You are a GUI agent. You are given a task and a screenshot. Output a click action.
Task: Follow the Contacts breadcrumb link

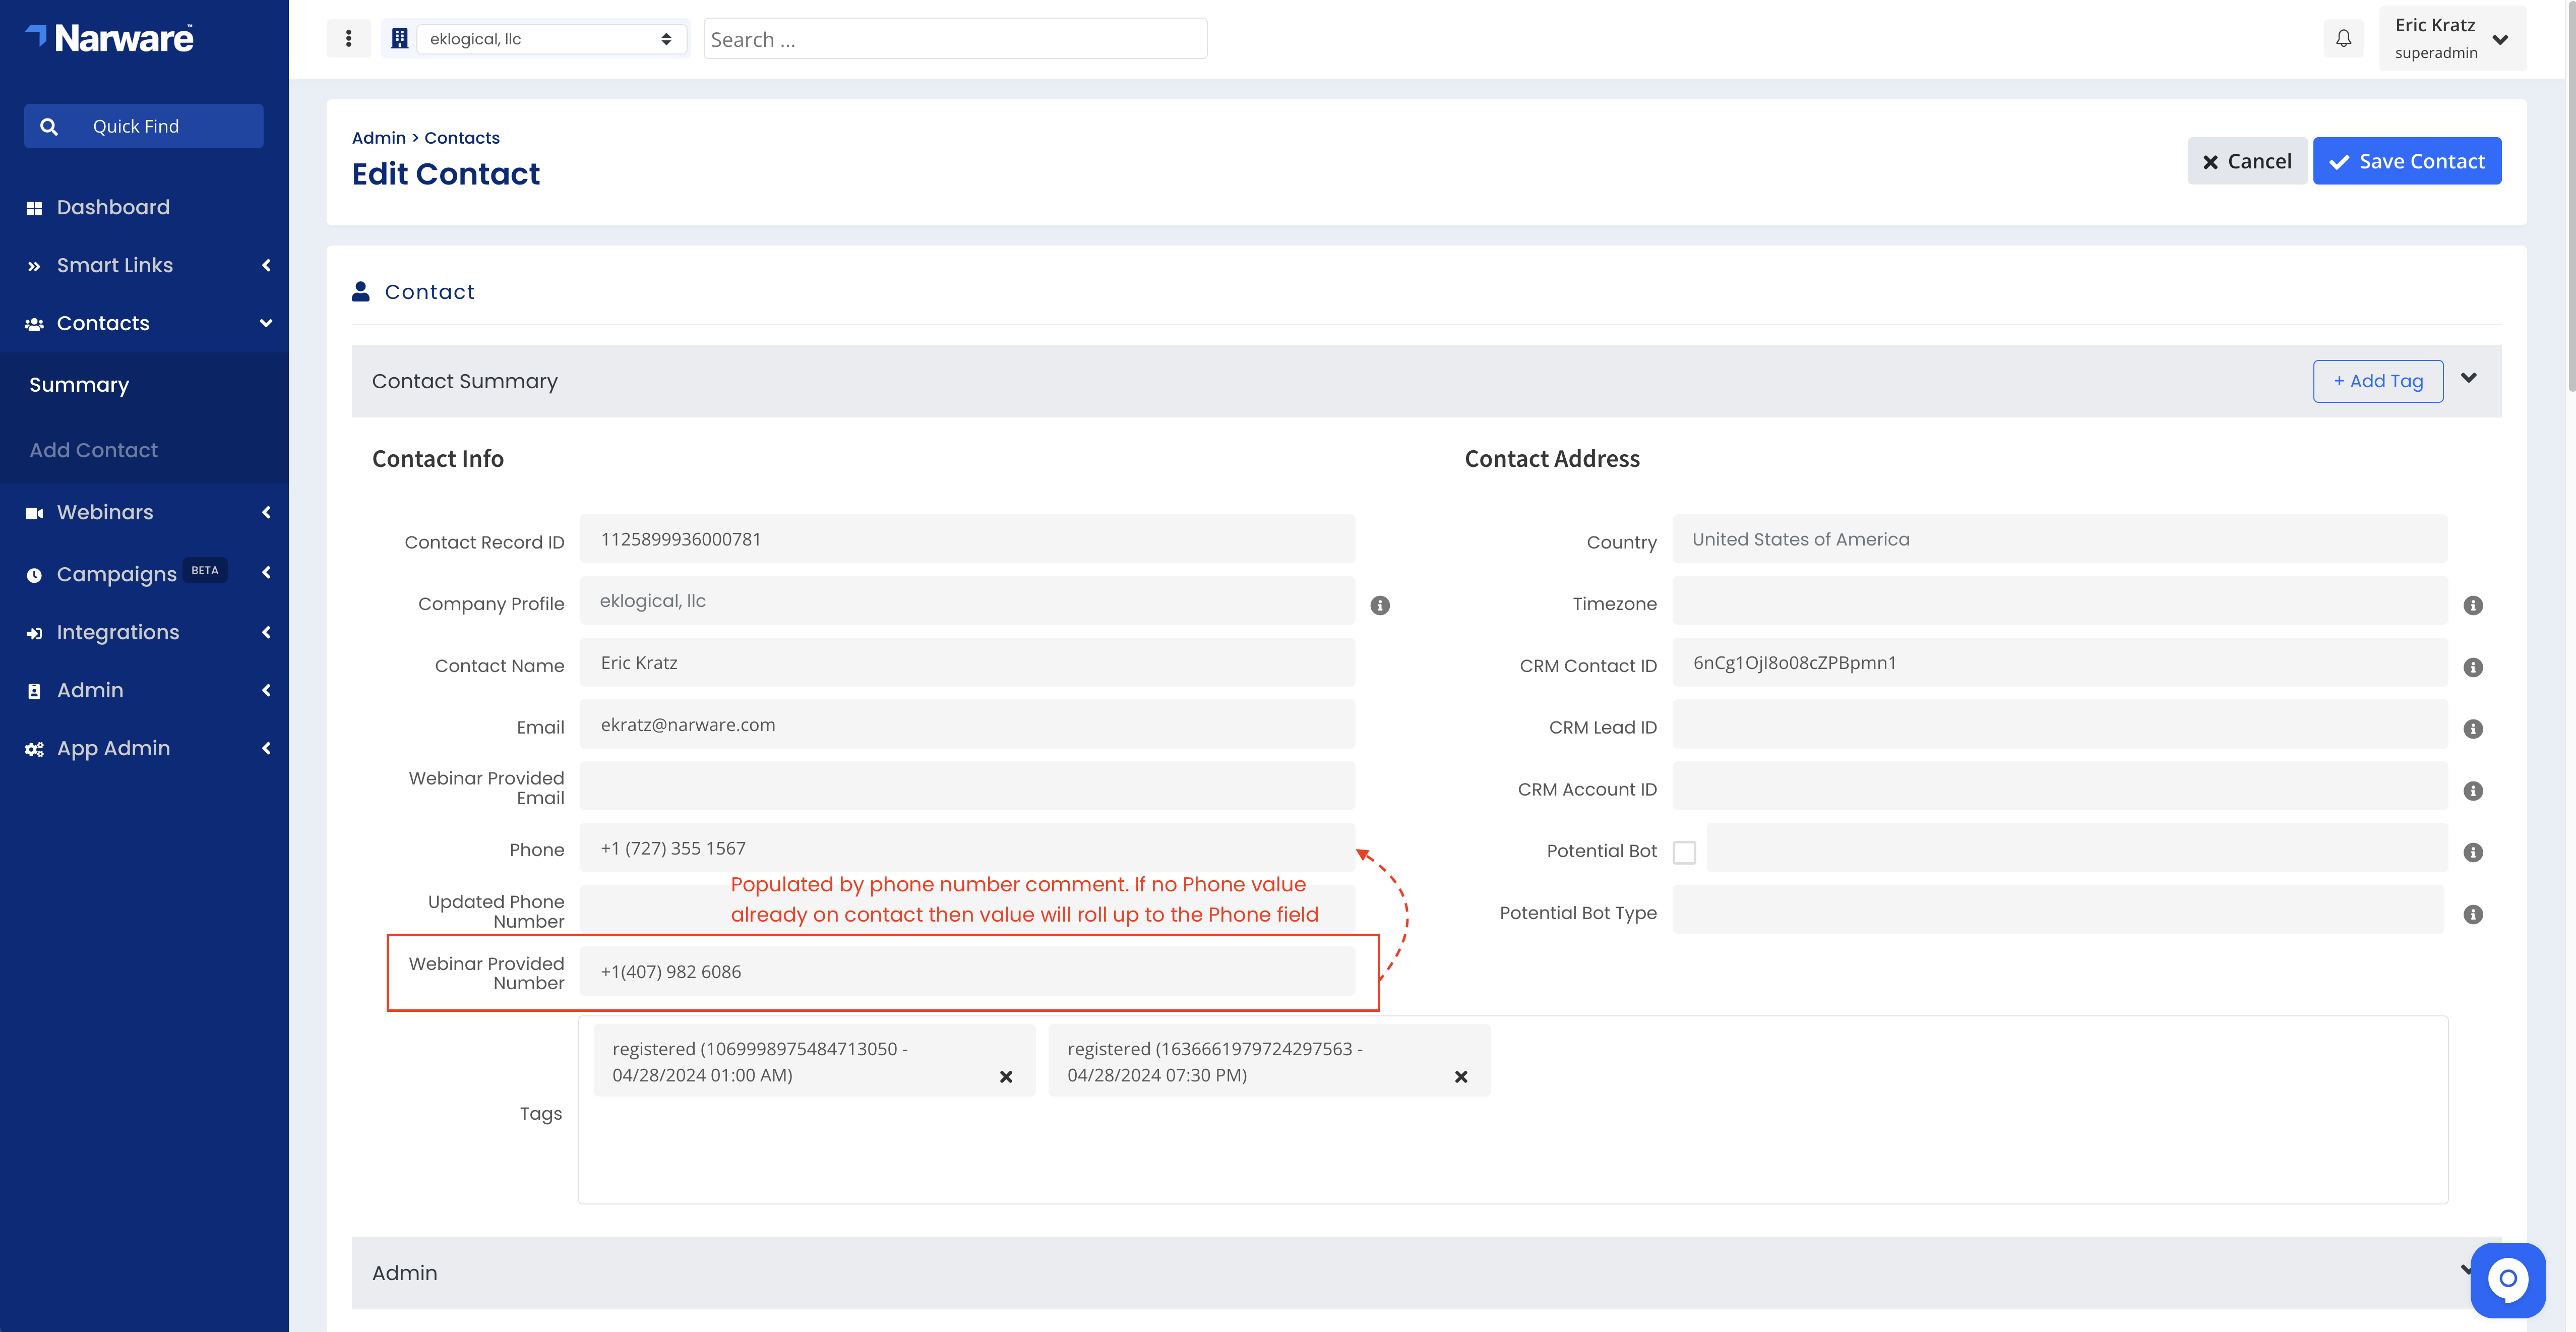(x=462, y=138)
